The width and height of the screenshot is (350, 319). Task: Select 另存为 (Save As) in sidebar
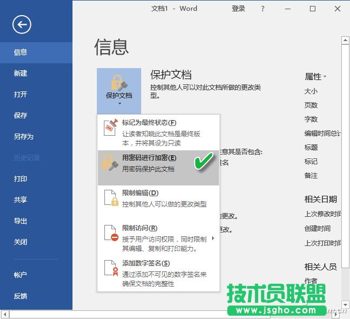coord(24,137)
